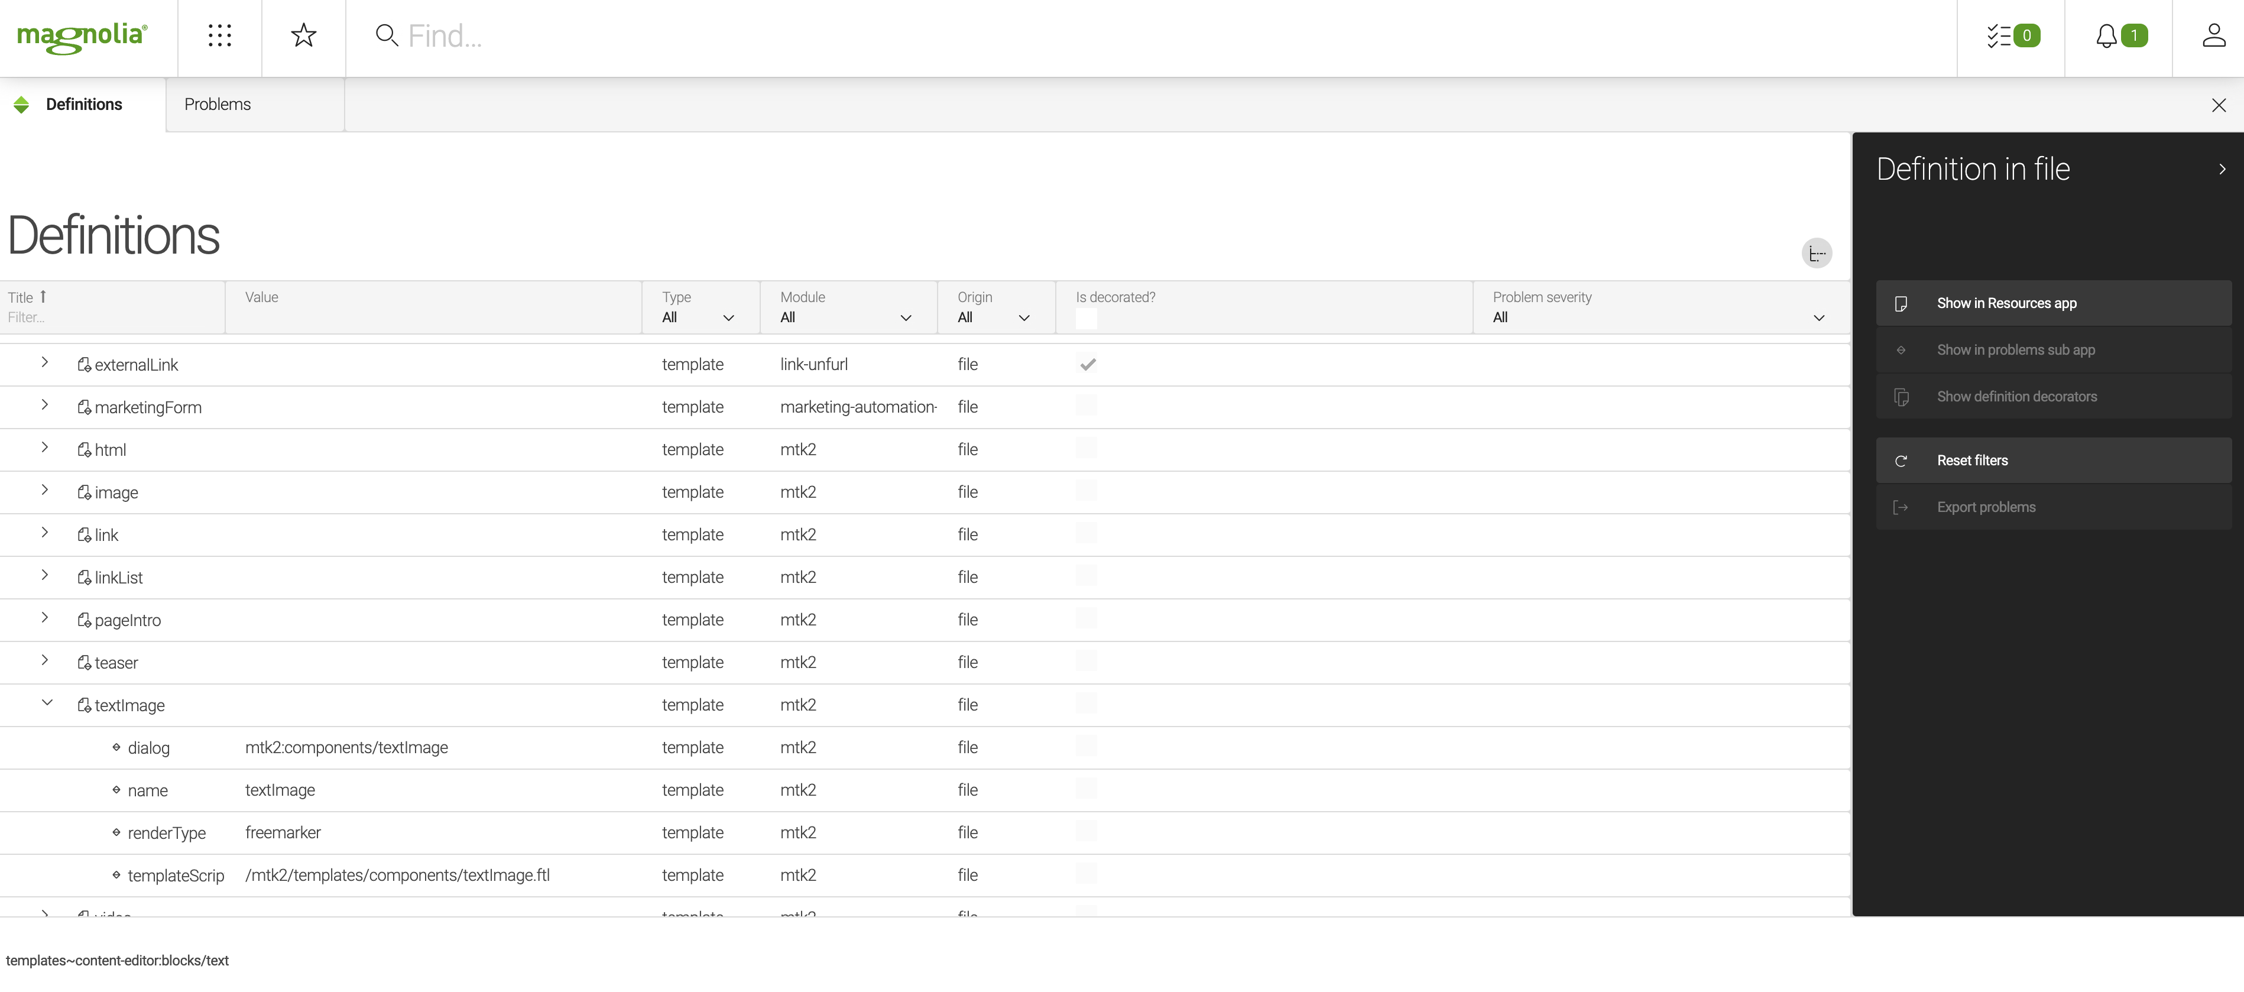2244x992 pixels.
Task: Toggle the Is decorated filter checkbox
Action: (x=1087, y=320)
